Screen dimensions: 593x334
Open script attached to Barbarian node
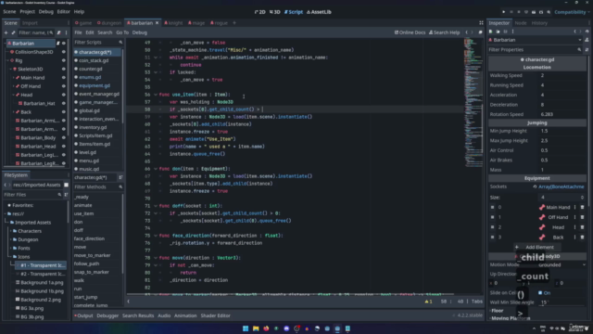[x=57, y=44]
